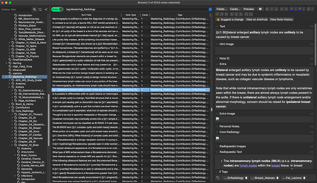Click the Sidebar filter input

click(16, 10)
